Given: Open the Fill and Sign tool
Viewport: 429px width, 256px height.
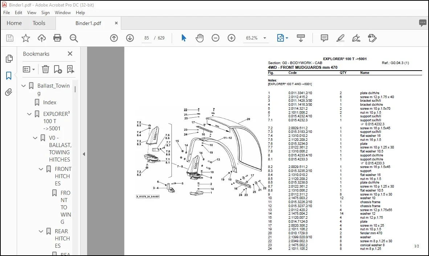Looking at the screenshot, I should 356,38.
